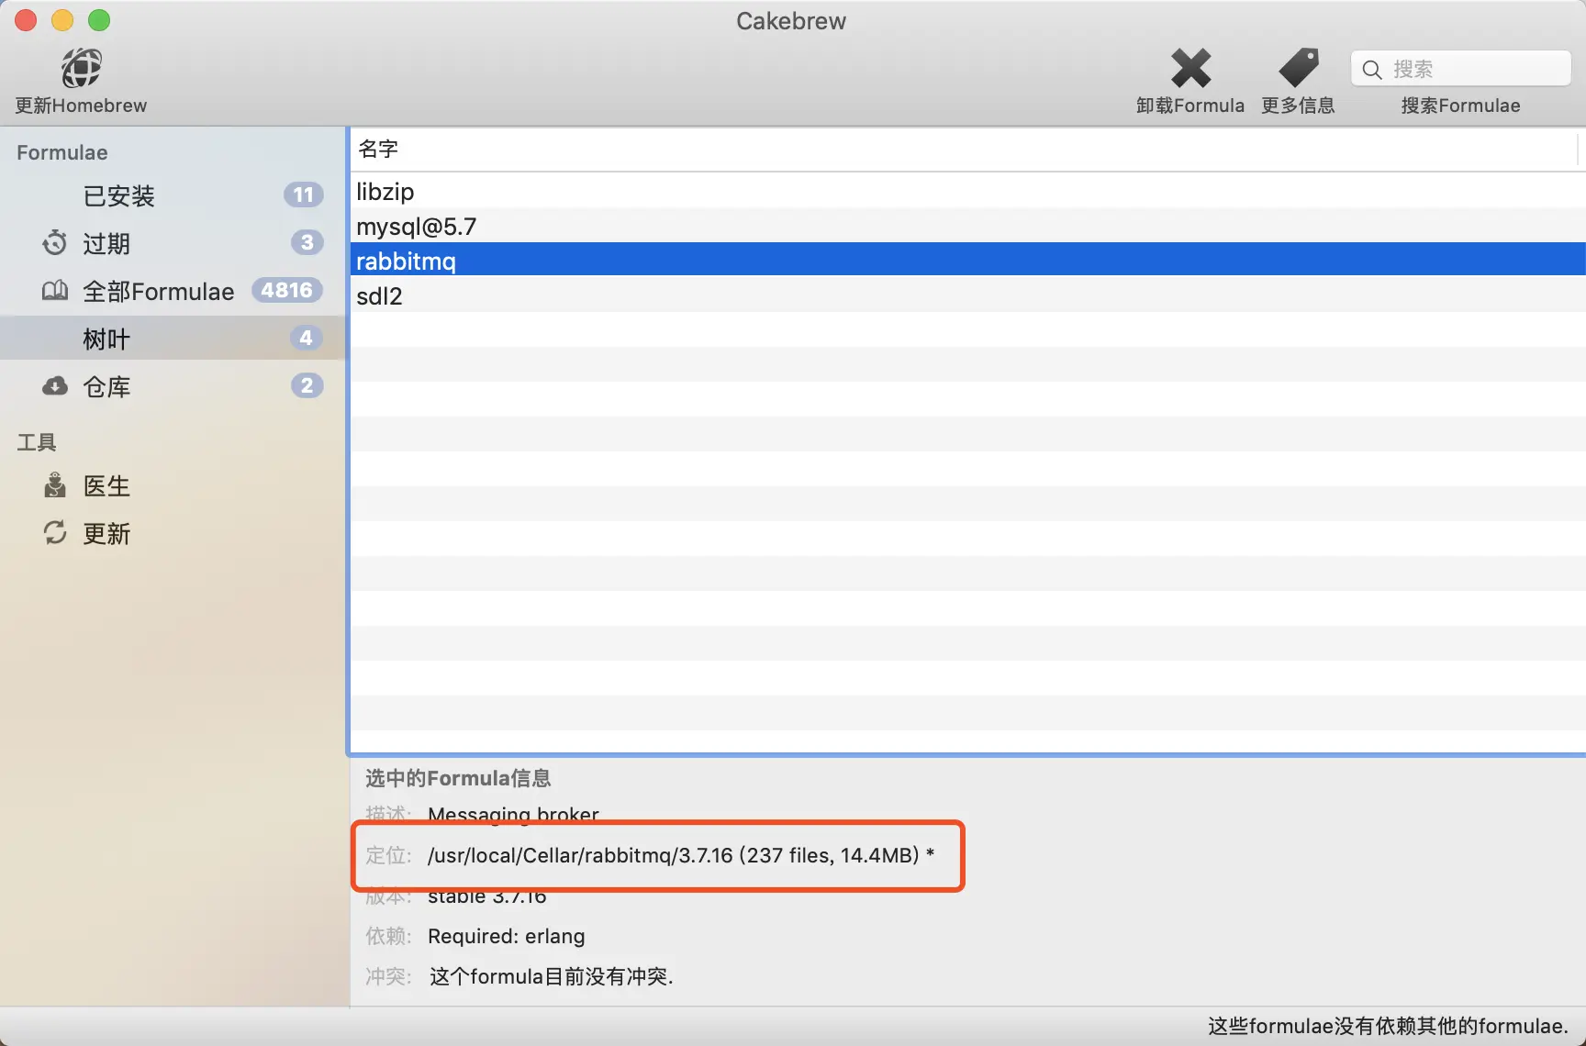Click the green zoom window button

click(x=99, y=20)
